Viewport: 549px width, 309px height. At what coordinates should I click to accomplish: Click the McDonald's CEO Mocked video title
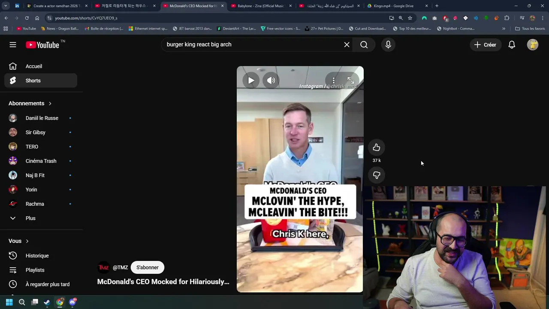[x=163, y=282]
